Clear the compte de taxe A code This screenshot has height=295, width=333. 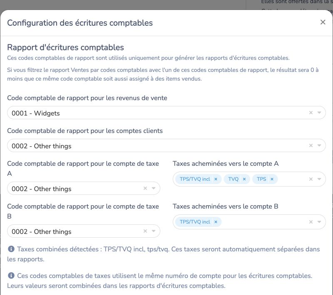pyautogui.click(x=145, y=188)
